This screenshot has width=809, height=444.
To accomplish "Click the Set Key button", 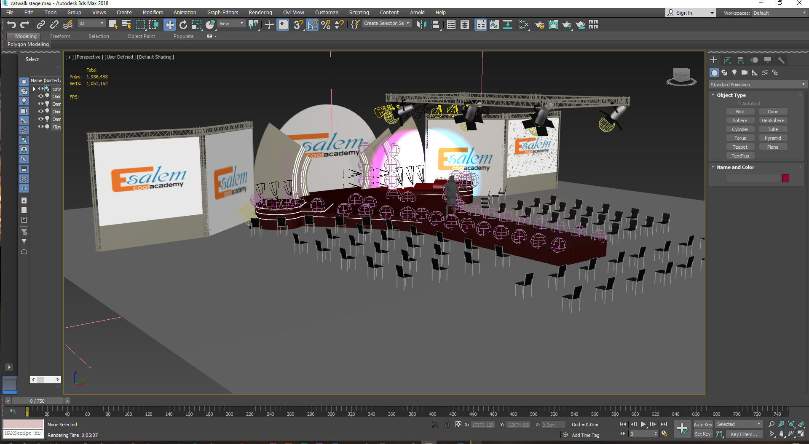I will tap(703, 434).
